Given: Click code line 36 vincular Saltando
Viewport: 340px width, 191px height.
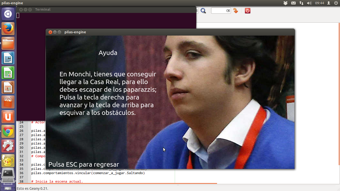Looking at the screenshot, I should pyautogui.click(x=88, y=173).
